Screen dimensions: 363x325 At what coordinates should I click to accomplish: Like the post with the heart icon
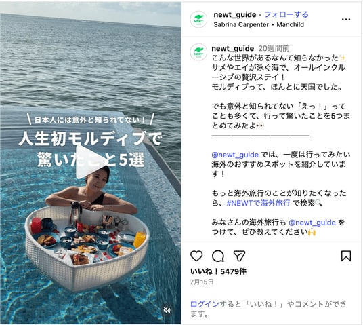pyautogui.click(x=196, y=256)
